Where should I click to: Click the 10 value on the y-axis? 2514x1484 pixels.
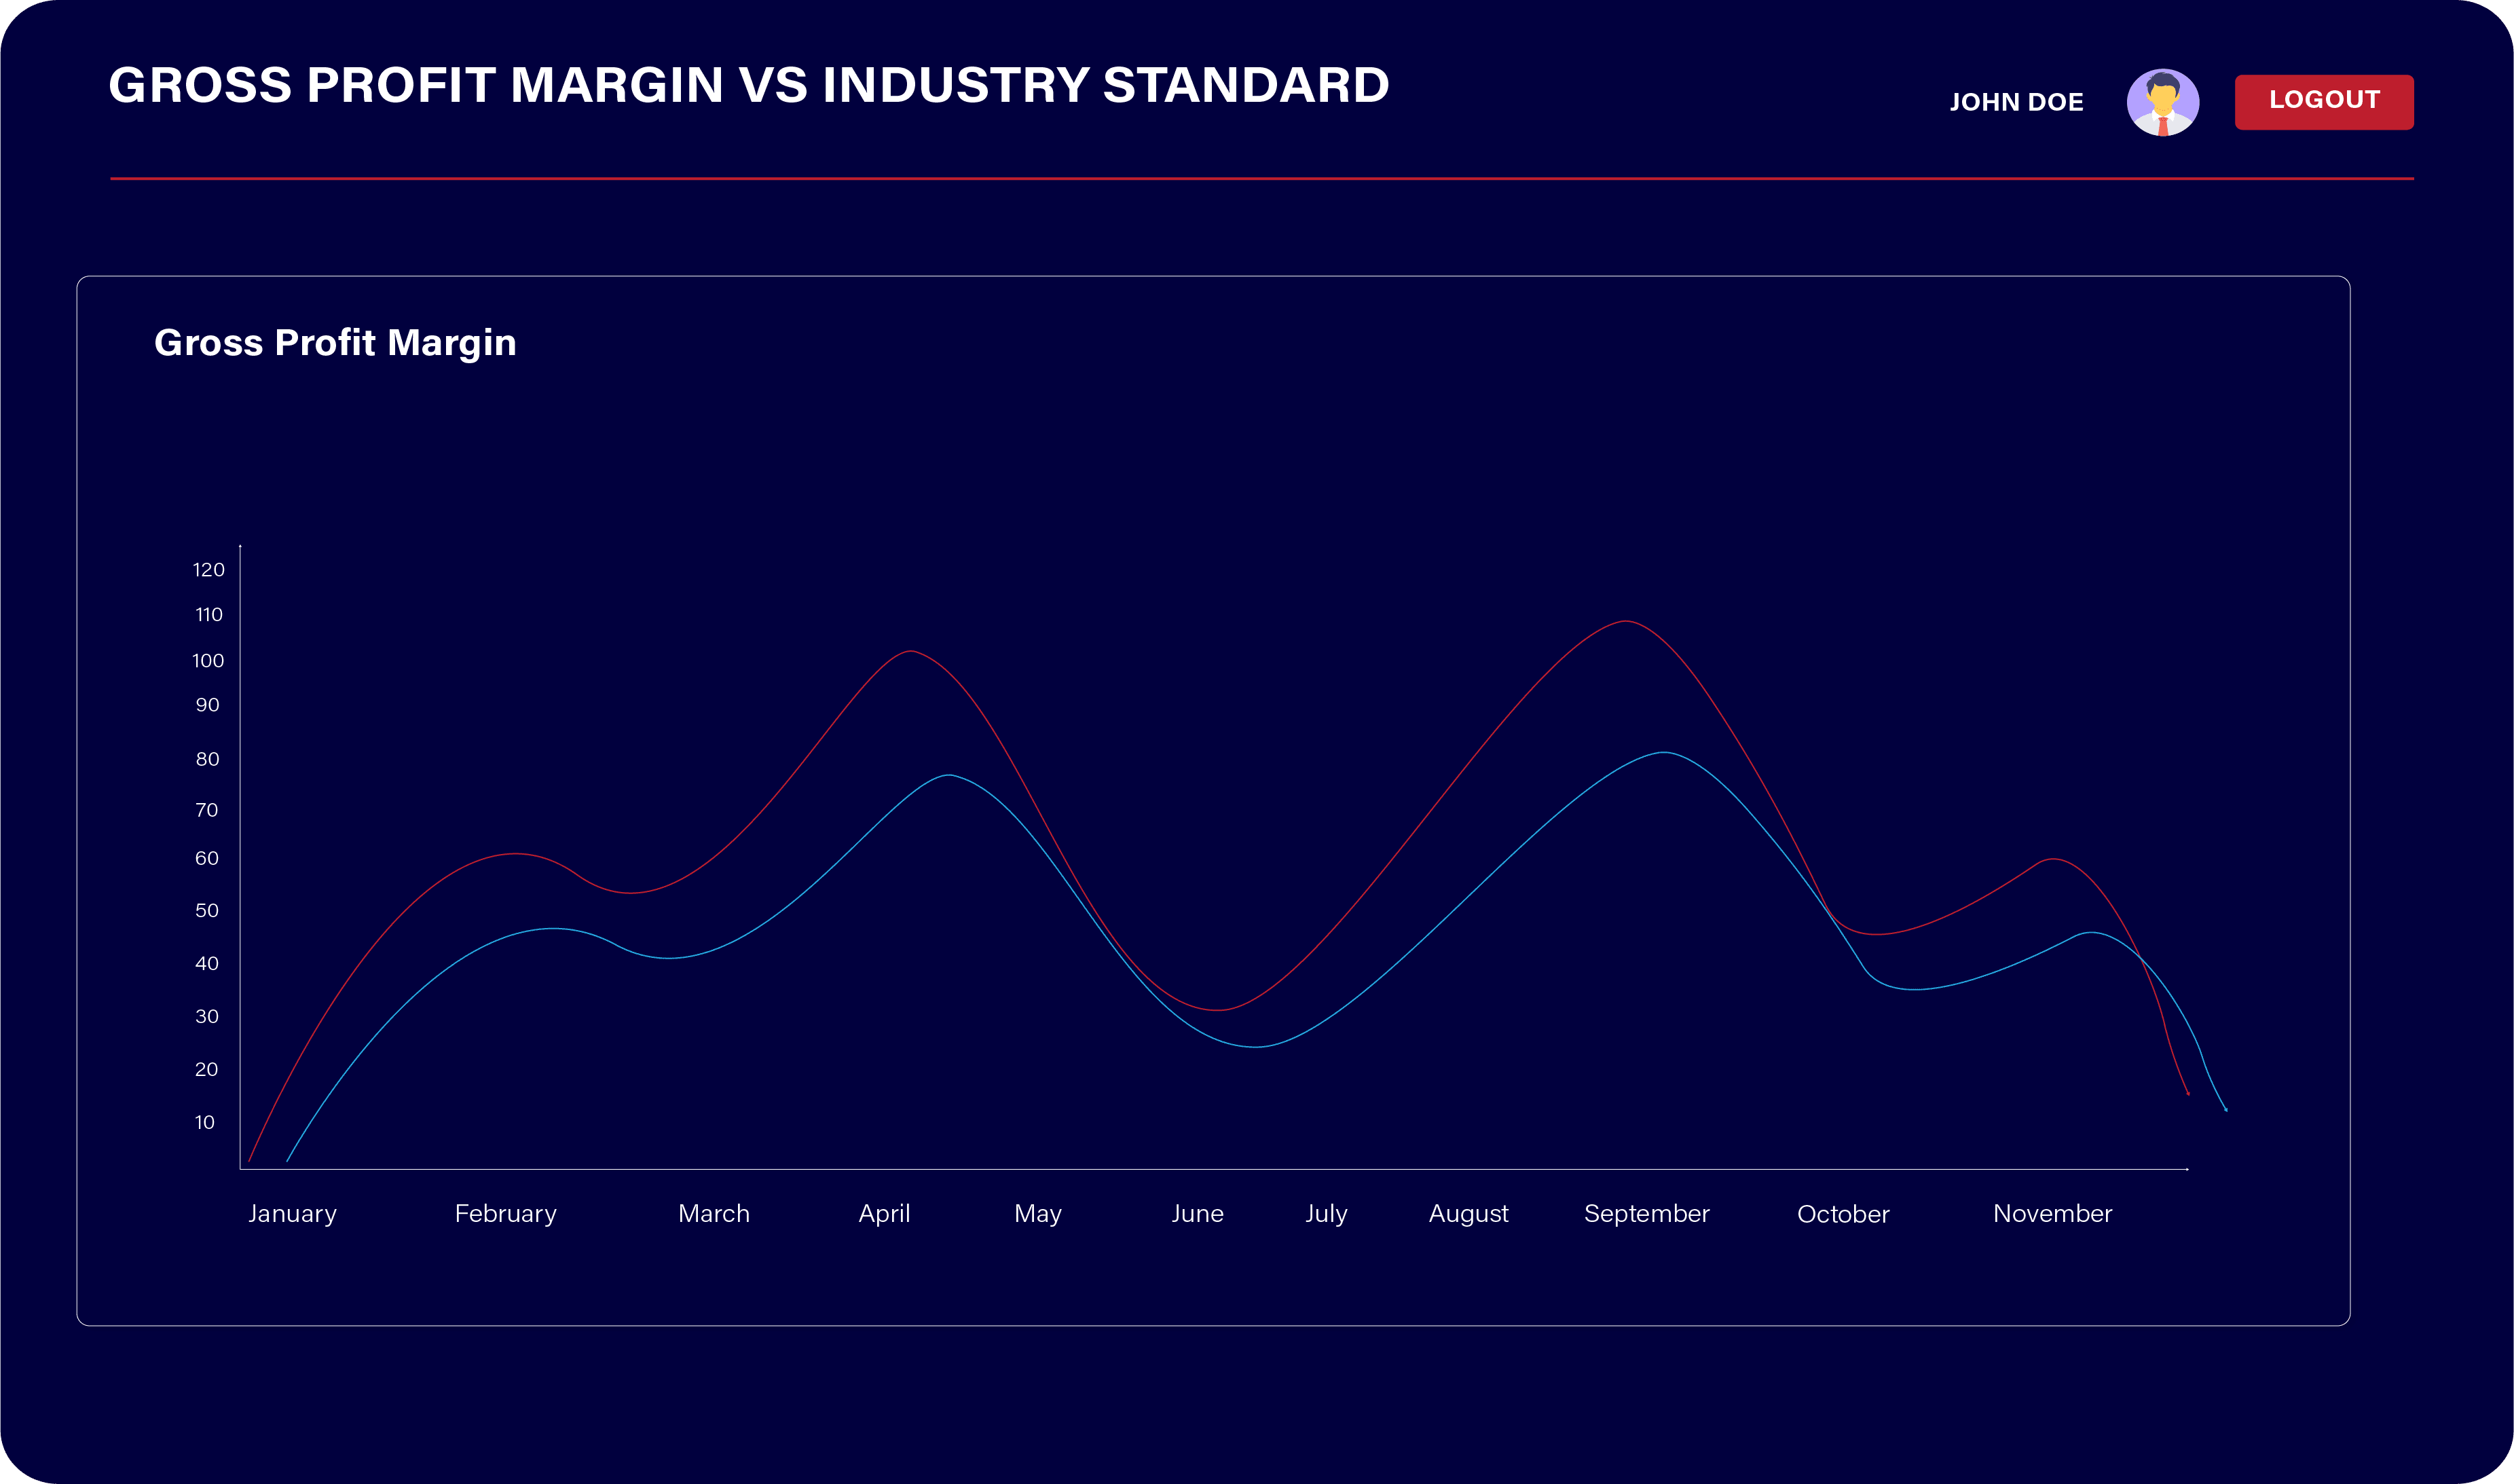(204, 1122)
